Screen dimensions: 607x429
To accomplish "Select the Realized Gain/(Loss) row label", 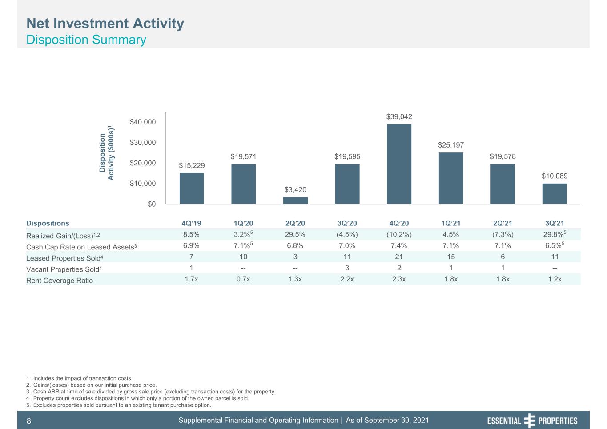I will tap(66, 235).
